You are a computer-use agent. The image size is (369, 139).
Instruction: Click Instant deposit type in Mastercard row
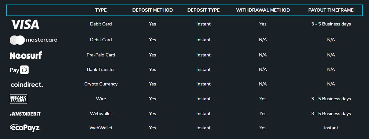[203, 40]
